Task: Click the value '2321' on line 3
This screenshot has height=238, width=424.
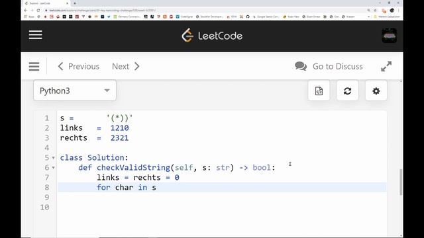Action: pyautogui.click(x=119, y=138)
